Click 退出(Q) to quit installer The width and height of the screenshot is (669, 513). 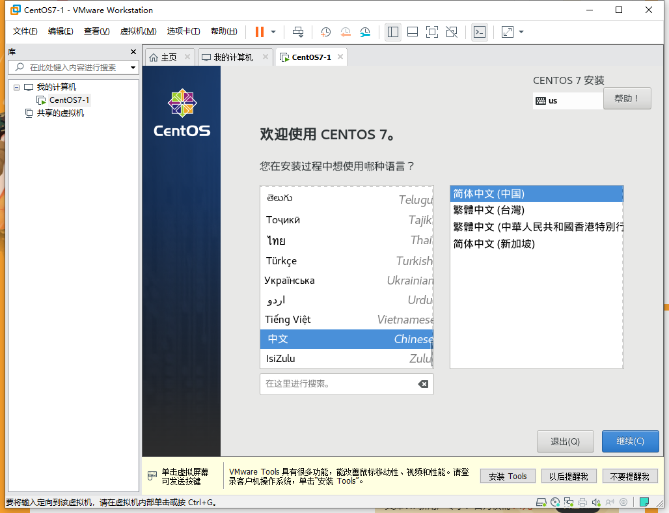(x=566, y=441)
